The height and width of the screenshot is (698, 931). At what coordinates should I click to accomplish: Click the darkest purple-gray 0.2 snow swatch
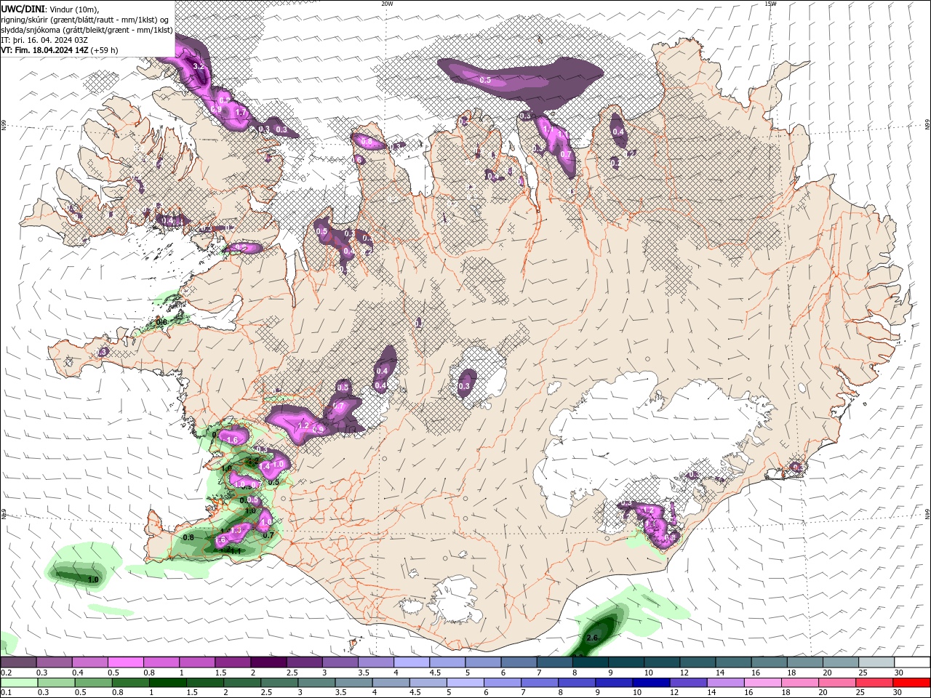pos(18,662)
